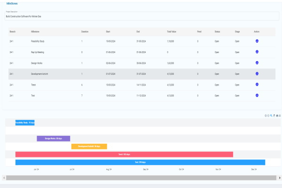Activate the chart panning hand tool

click(274, 115)
